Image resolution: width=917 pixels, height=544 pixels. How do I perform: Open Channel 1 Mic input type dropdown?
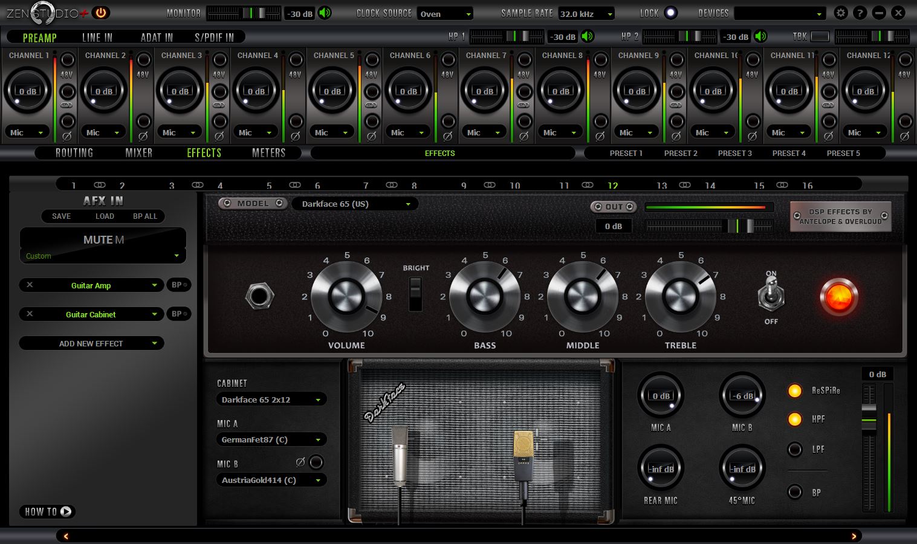tap(27, 132)
